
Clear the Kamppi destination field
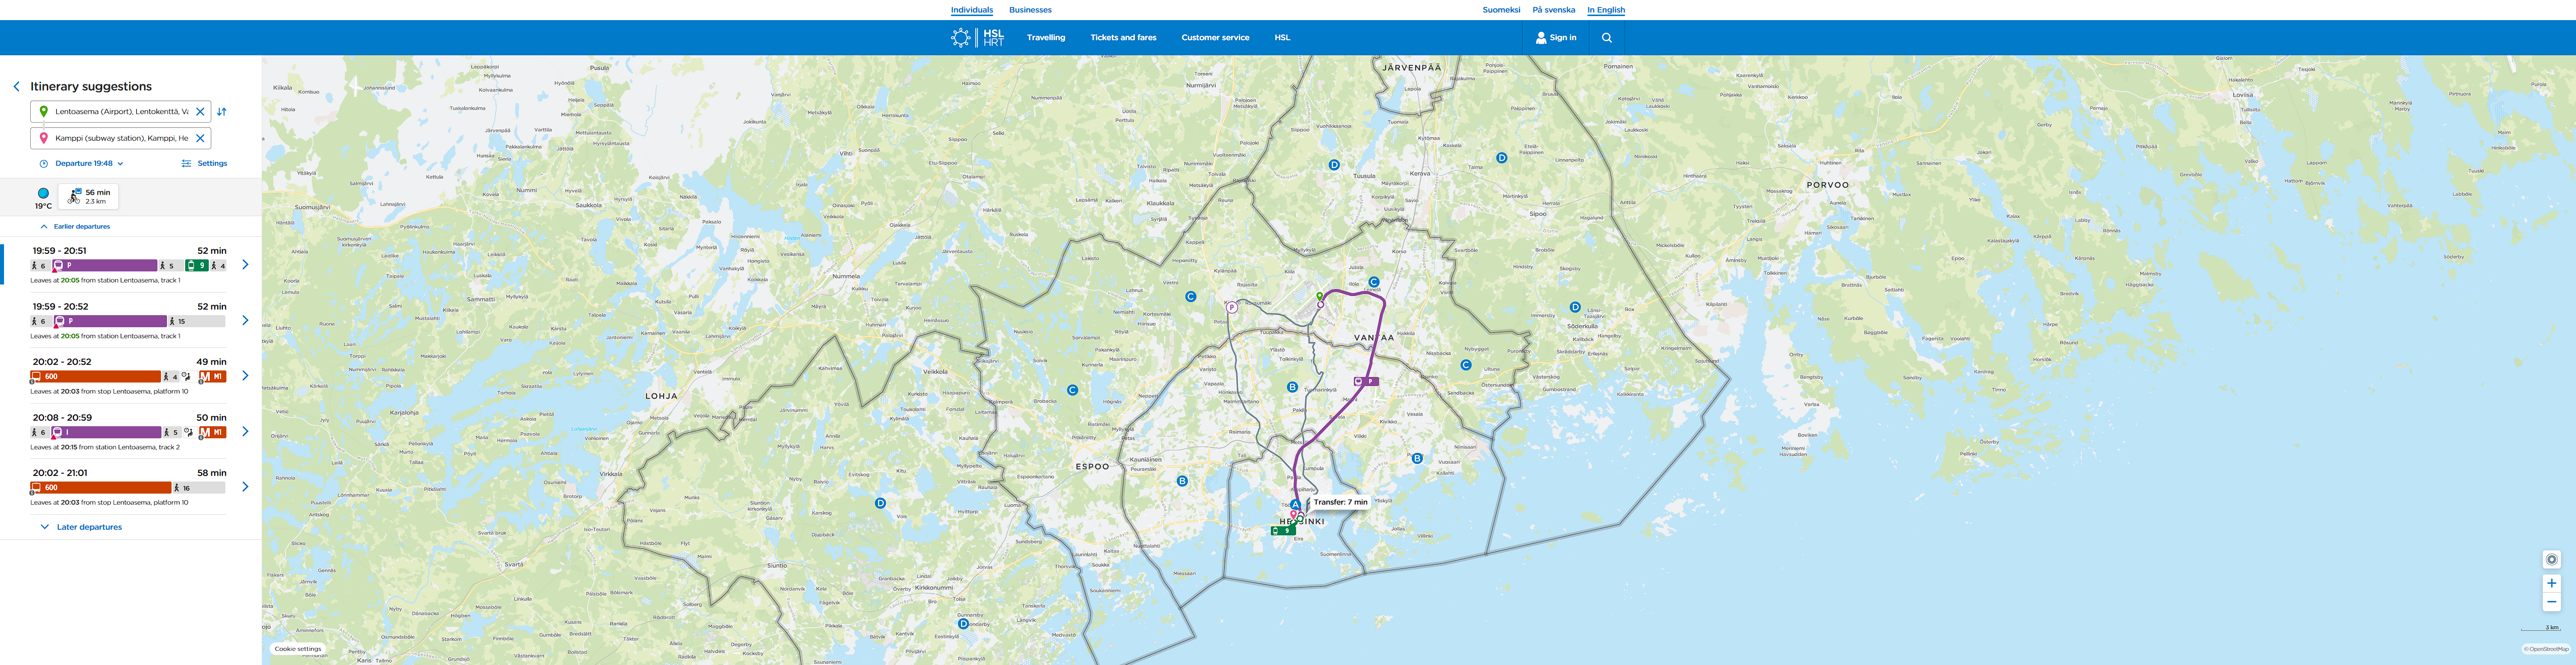point(200,139)
